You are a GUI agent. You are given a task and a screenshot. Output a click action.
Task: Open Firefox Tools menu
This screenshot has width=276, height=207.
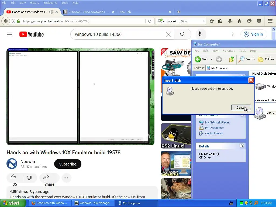click(65, 3)
